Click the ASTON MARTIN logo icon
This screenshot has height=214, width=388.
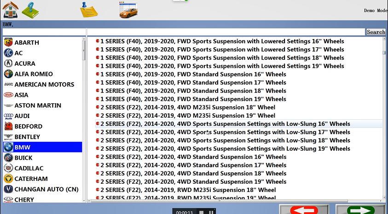click(x=8, y=106)
